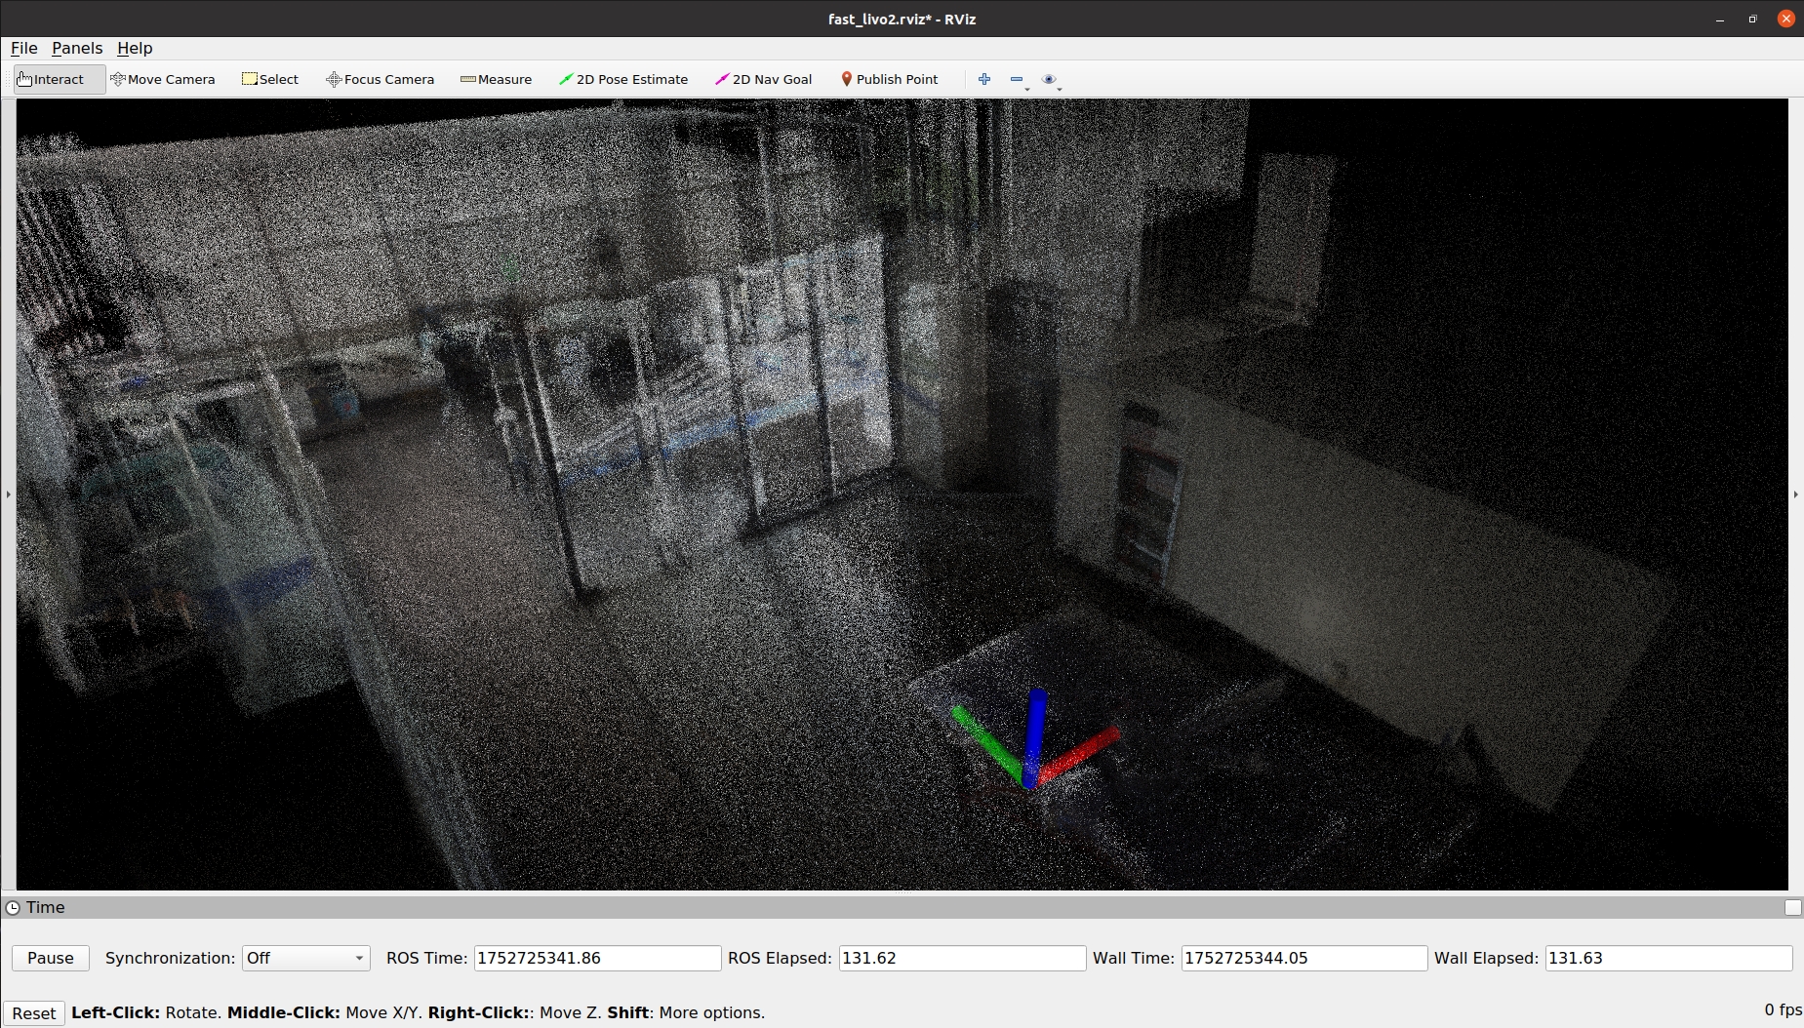Choose the Select tool
This screenshot has height=1028, width=1804.
[x=270, y=80]
